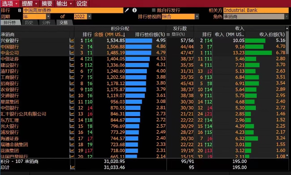Toggle 显示(%) checkbox under 发行数
Viewport: 291px width, 175px height.
[x=168, y=34]
